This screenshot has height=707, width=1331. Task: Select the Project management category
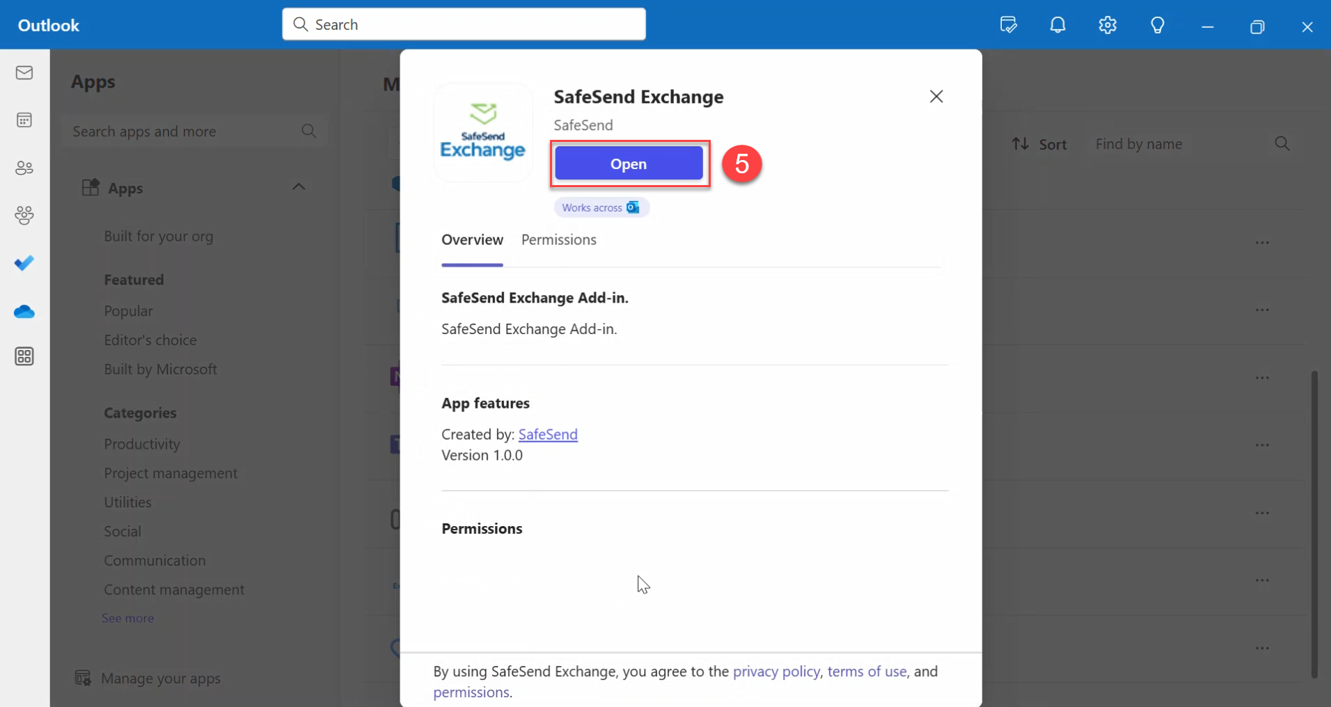[x=171, y=473]
